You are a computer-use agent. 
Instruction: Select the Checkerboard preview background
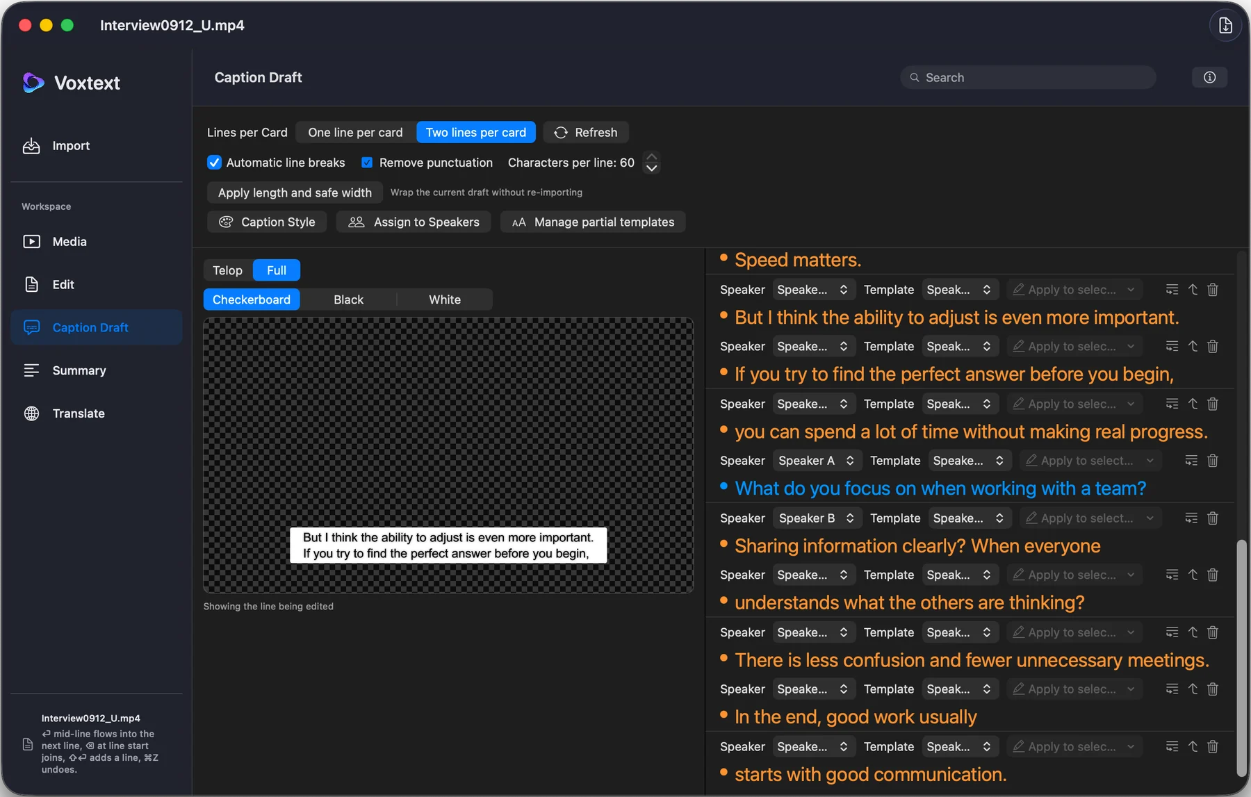(252, 299)
